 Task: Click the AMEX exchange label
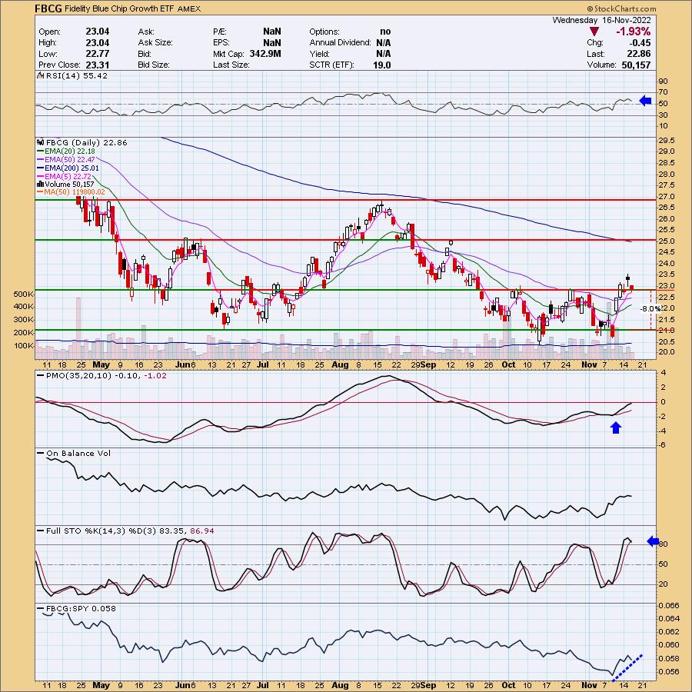pyautogui.click(x=189, y=8)
